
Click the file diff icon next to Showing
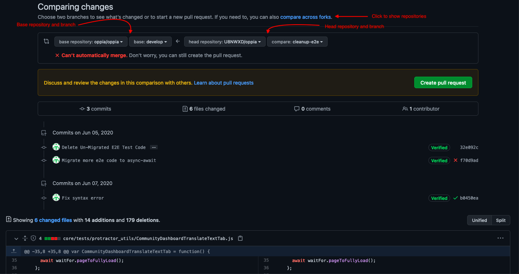9,219
